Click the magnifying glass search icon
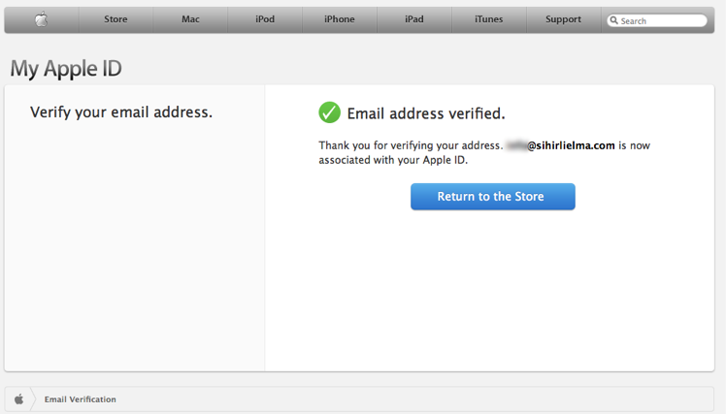Image resolution: width=726 pixels, height=414 pixels. tap(614, 20)
